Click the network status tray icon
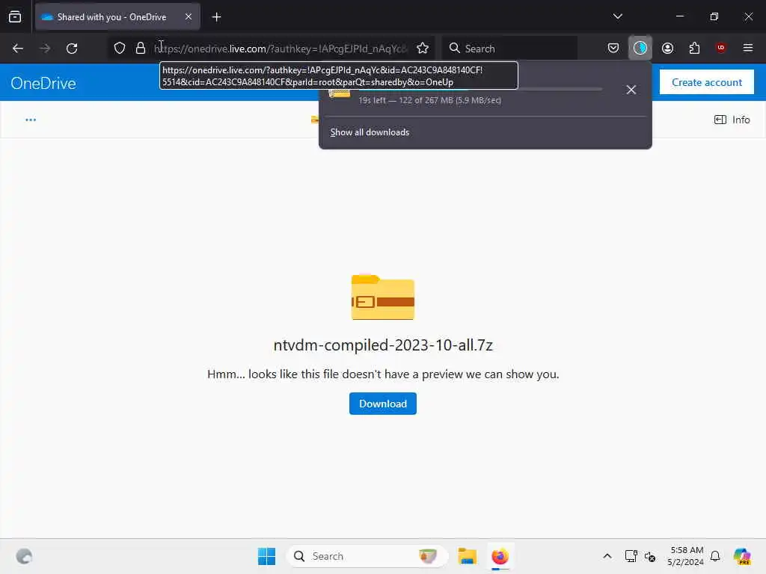Screen dimensions: 766x574 point(631,556)
